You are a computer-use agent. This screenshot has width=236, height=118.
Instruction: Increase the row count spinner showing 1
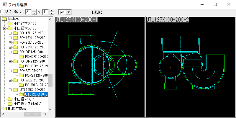point(52,11)
